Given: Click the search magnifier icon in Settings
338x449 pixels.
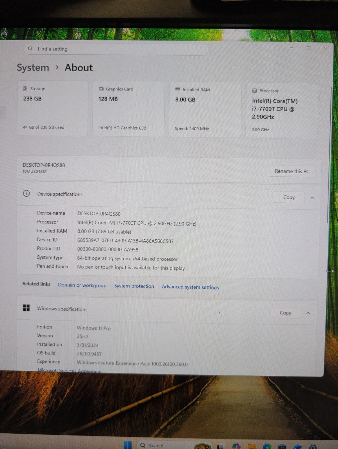Looking at the screenshot, I should tap(30, 49).
